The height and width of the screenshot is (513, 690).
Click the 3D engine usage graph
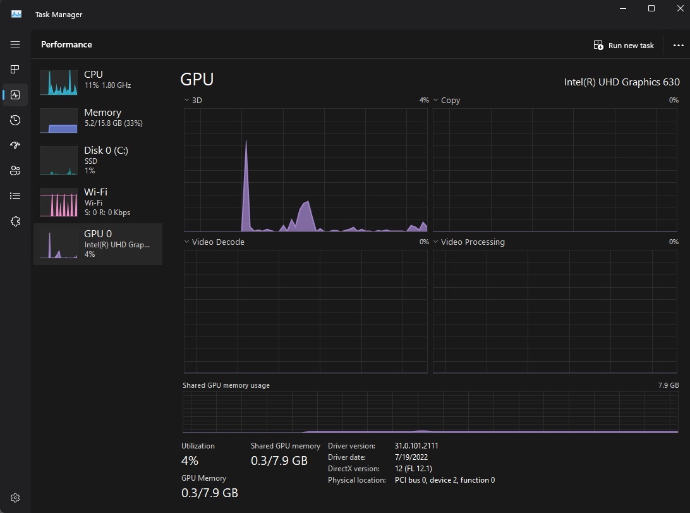point(305,170)
